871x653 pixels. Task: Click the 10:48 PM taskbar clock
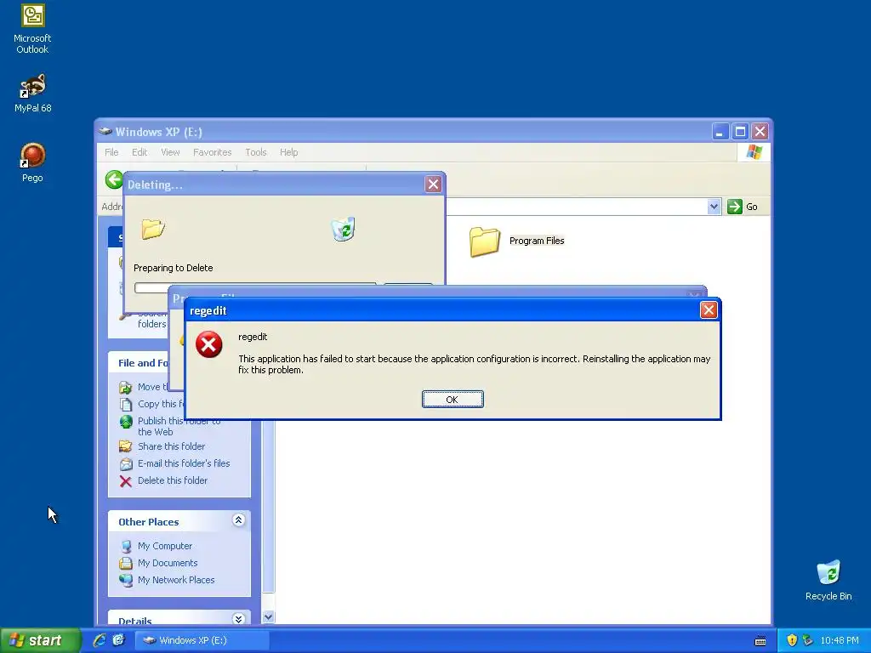[x=840, y=640]
